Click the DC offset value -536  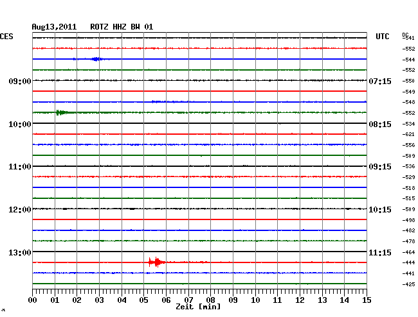click(x=408, y=166)
